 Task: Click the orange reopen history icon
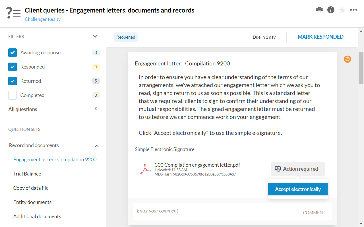pos(347,59)
